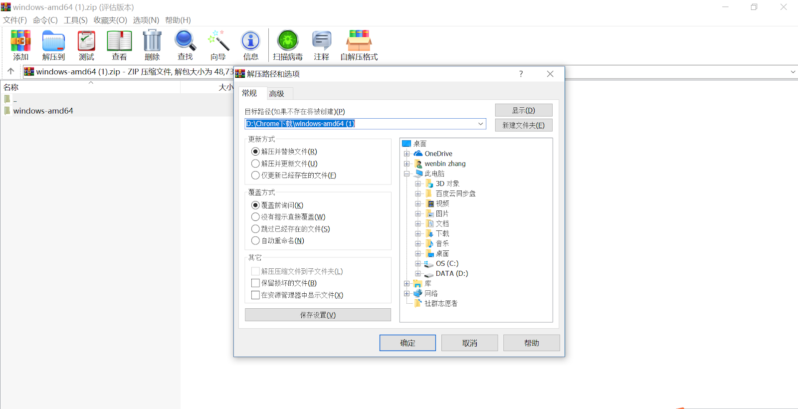798x409 pixels.
Task: Click the DATA (D:) drive icon
Action: pyautogui.click(x=429, y=274)
